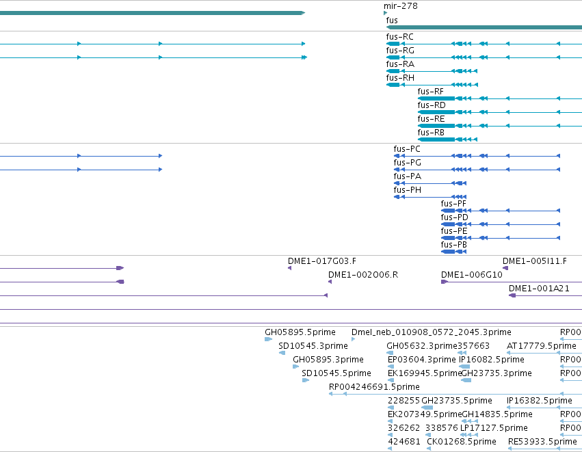Image resolution: width=582 pixels, height=452 pixels.
Task: Select the fus-RG transcript
Action: click(484, 57)
